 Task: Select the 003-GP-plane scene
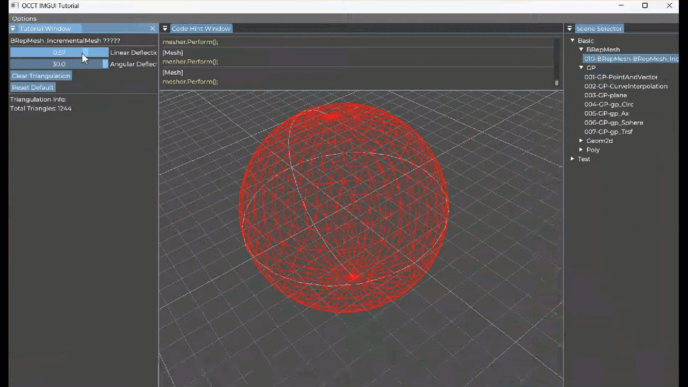(605, 95)
